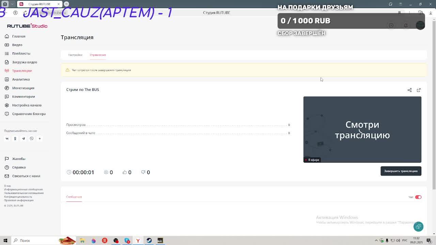436x245 pixels.
Task: Click the user avatar icon
Action: pos(420,26)
